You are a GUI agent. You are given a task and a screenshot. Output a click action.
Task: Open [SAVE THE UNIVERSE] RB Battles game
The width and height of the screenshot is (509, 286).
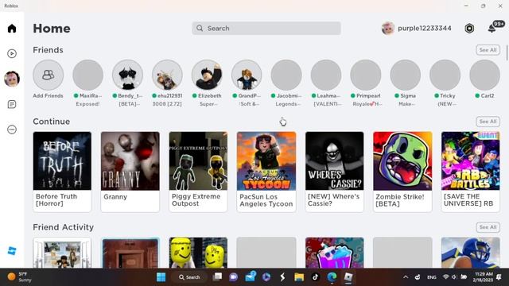(x=470, y=172)
